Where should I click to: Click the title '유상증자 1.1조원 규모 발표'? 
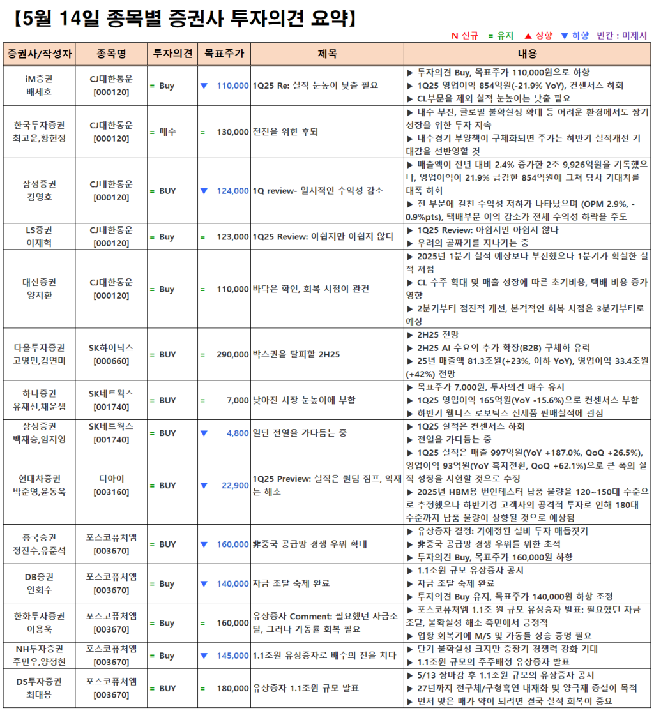pos(306,689)
